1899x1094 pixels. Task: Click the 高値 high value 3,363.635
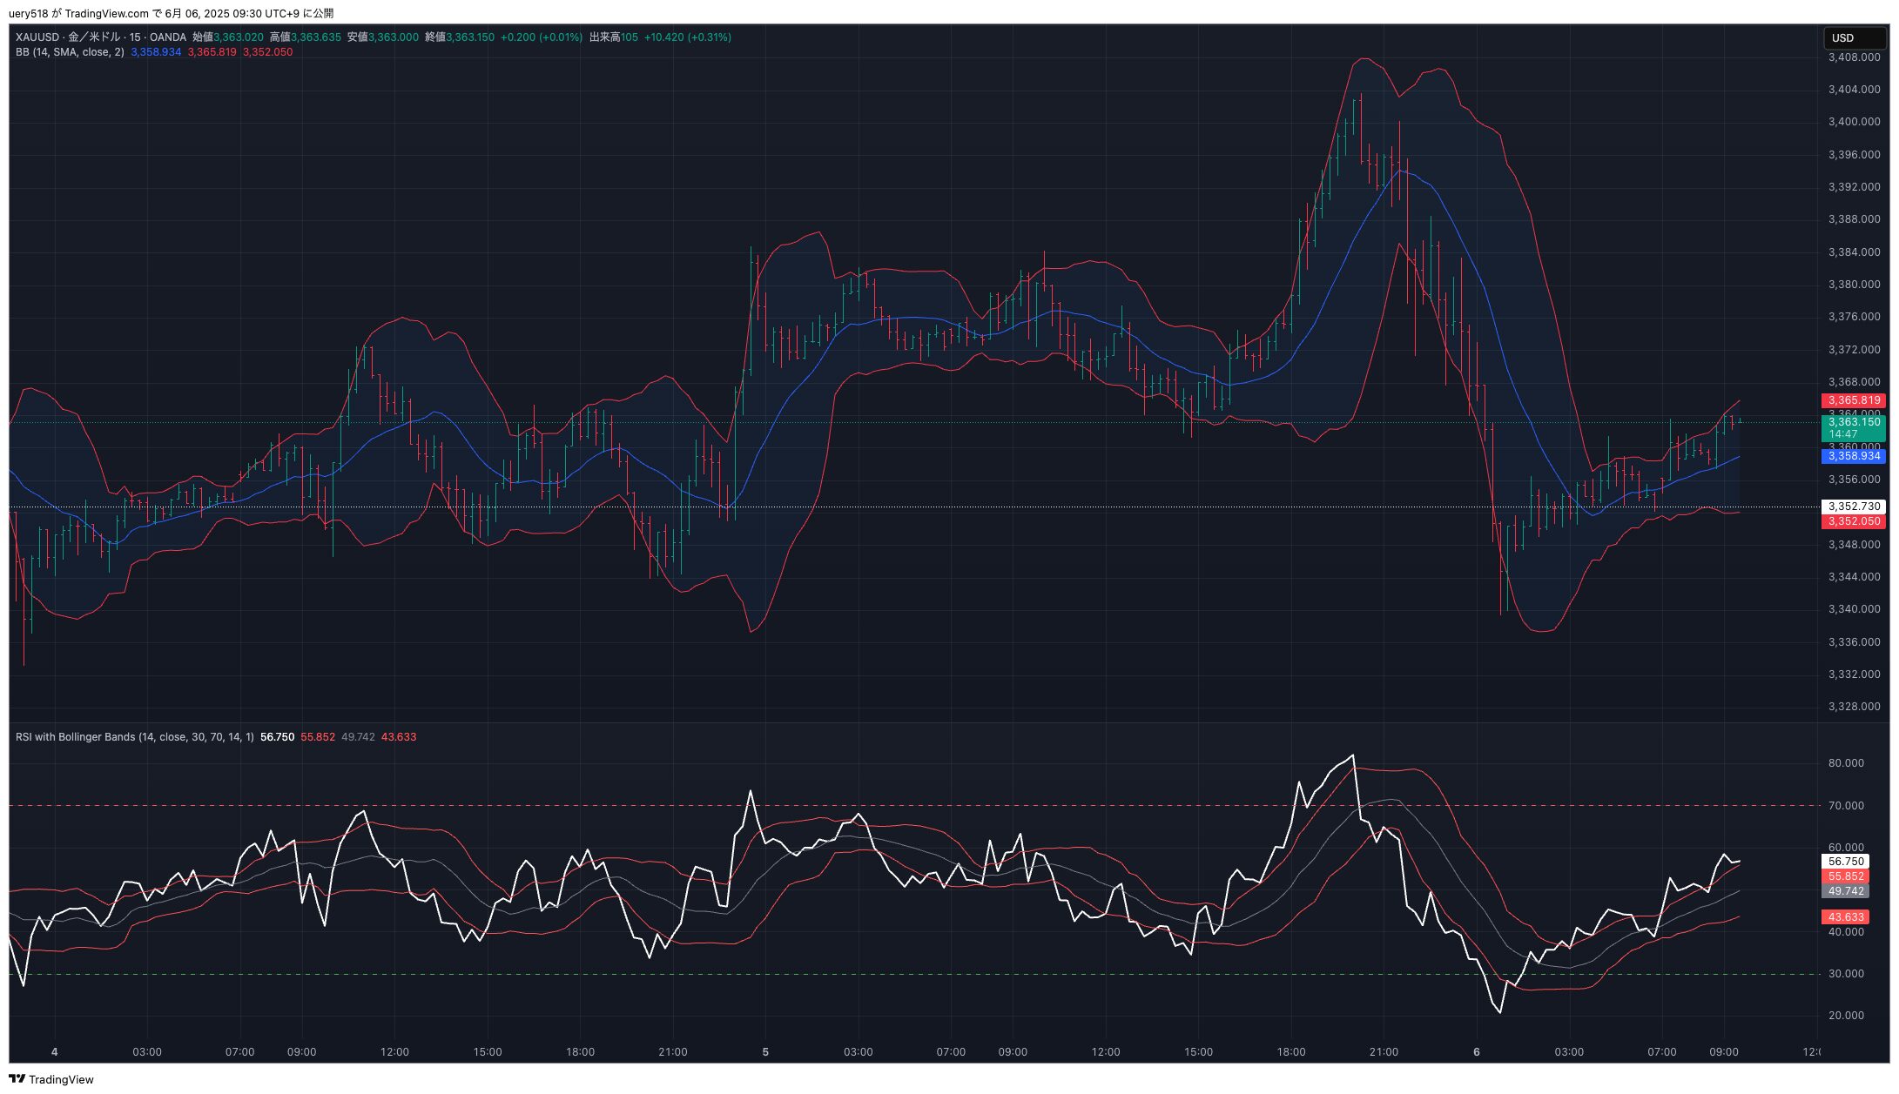pos(316,37)
